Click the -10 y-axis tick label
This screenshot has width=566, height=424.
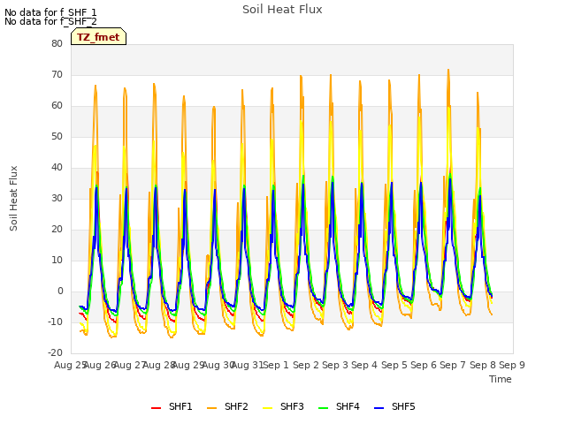coord(55,322)
